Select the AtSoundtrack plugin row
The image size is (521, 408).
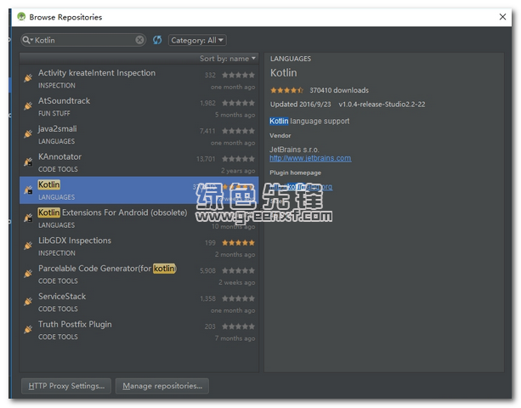tap(139, 106)
